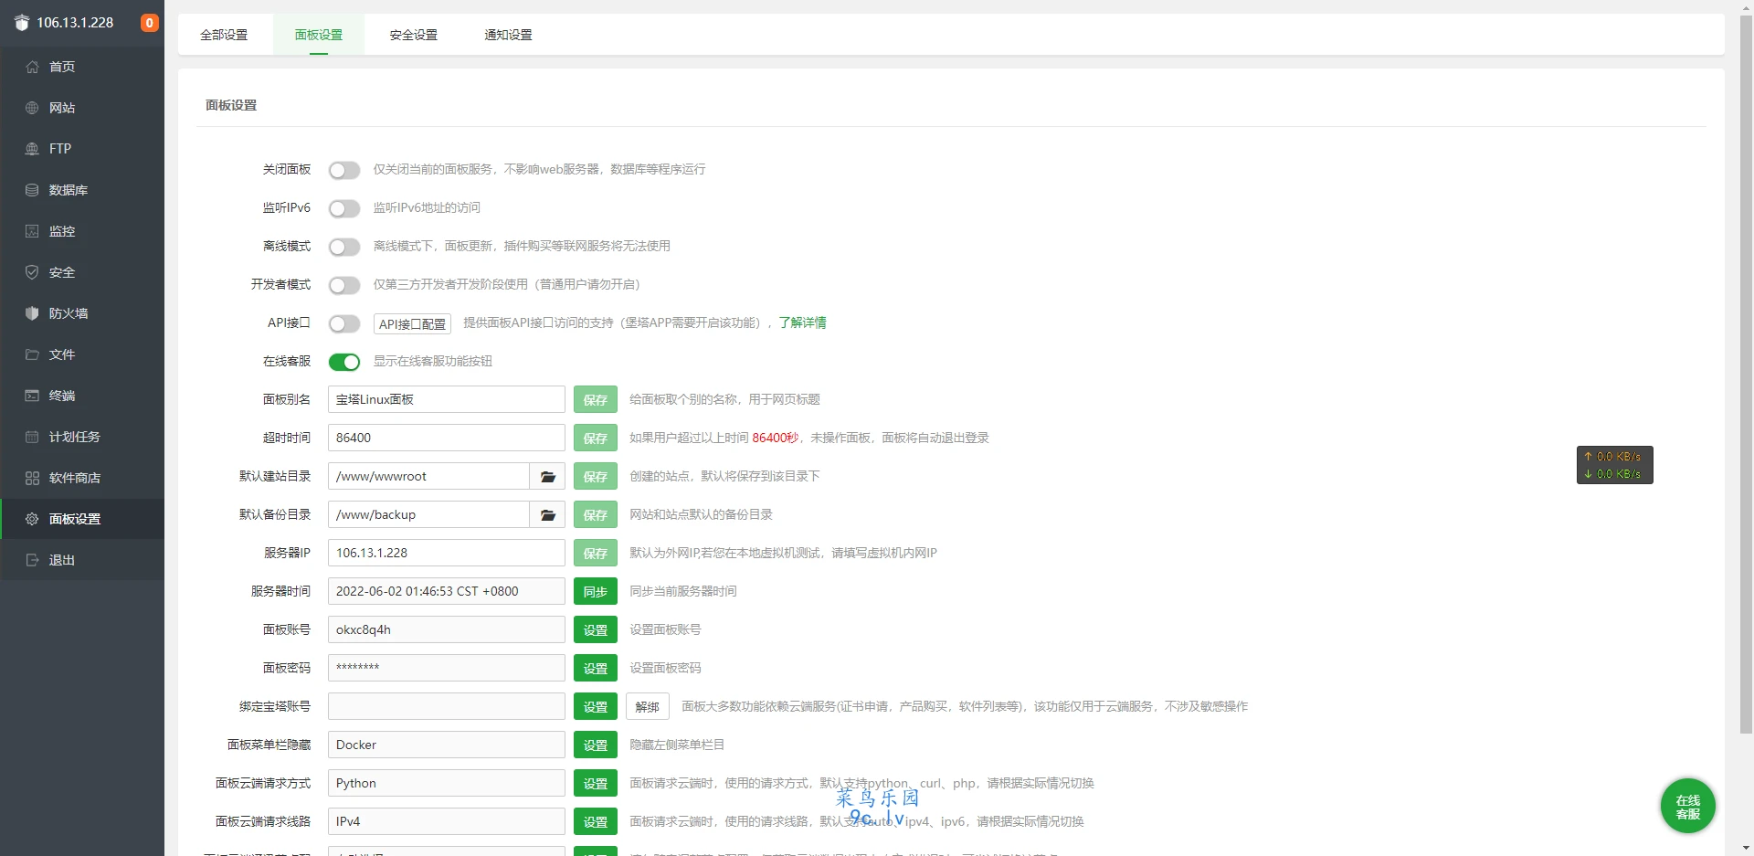This screenshot has height=856, width=1754.
Task: Save the 服务器IP value
Action: (x=596, y=553)
